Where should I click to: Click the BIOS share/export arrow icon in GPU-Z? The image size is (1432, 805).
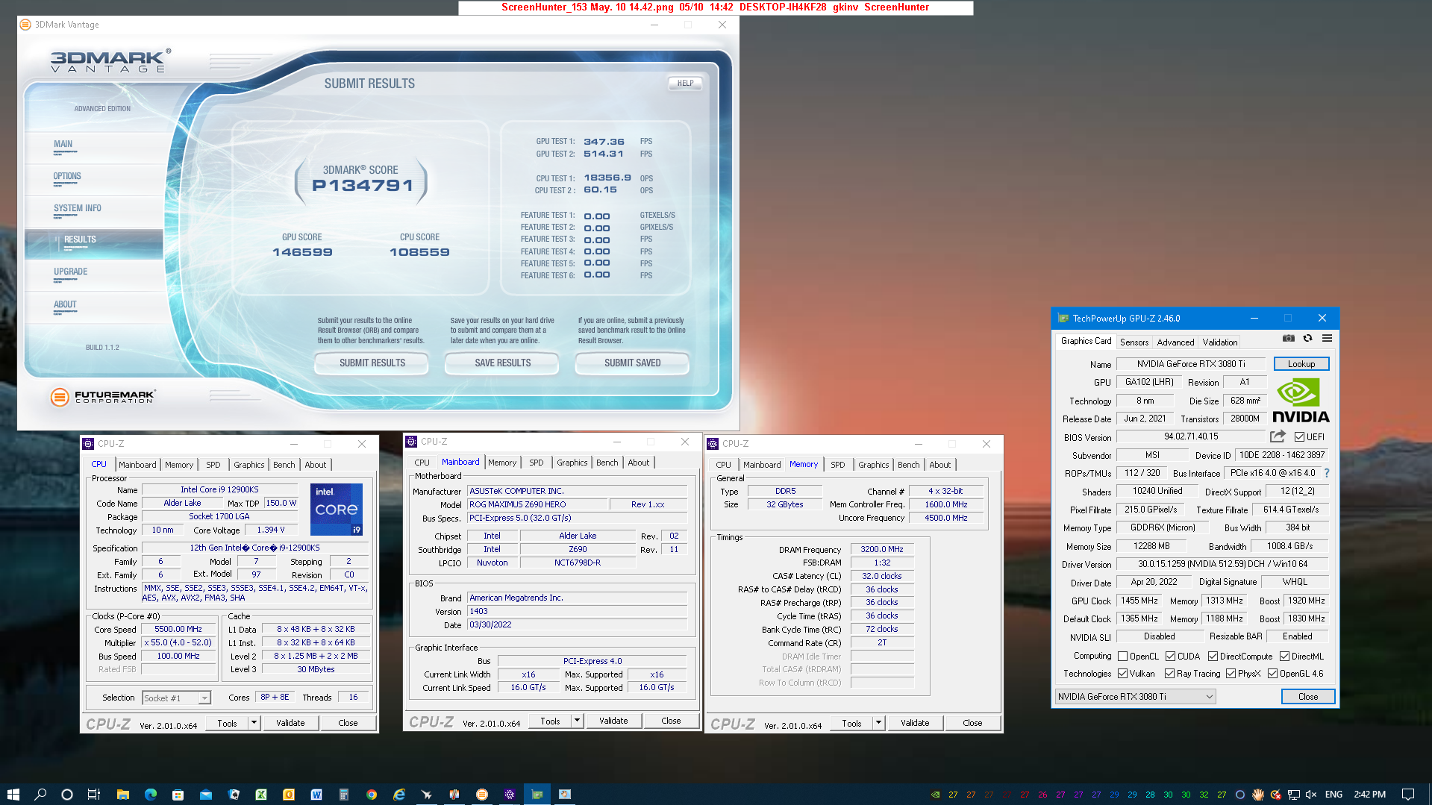point(1278,436)
